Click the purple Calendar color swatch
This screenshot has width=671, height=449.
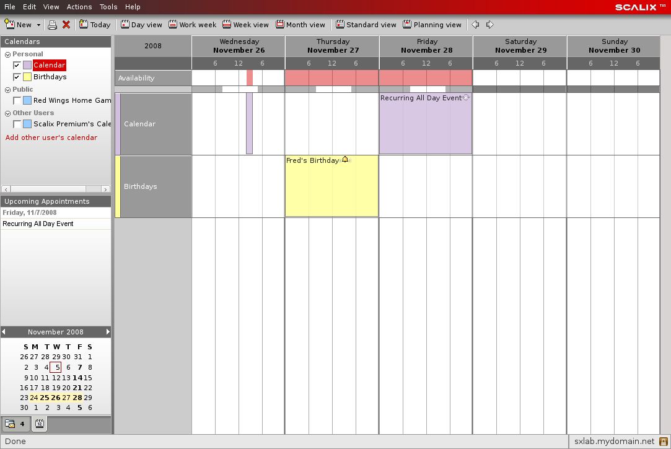tap(27, 65)
